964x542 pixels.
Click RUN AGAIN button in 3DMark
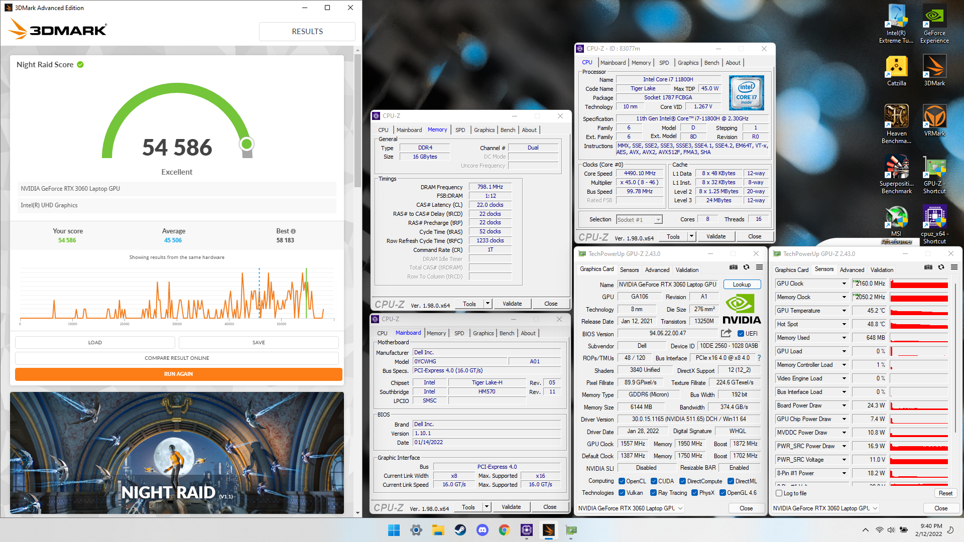[x=178, y=374]
